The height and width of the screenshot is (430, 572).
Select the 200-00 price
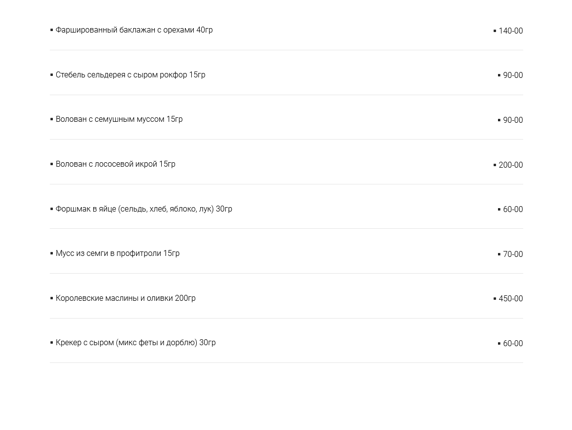(510, 165)
